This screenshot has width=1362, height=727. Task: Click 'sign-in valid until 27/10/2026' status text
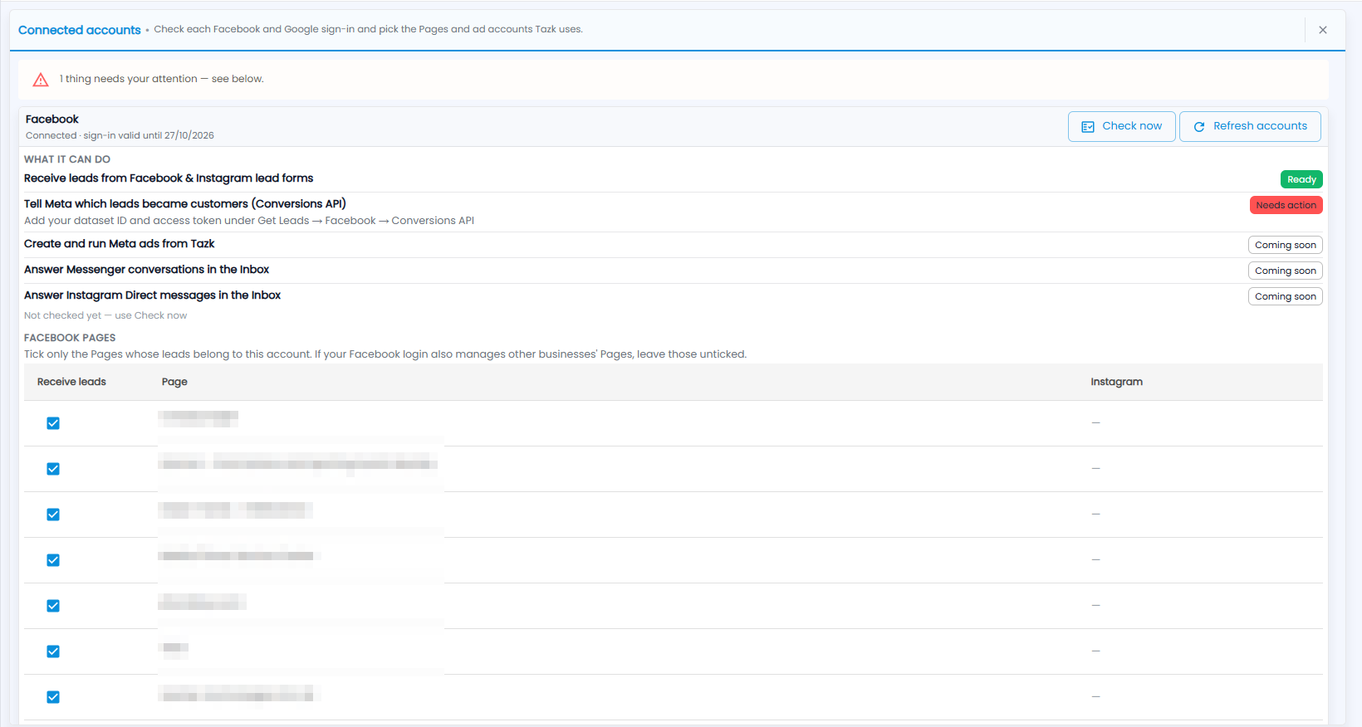pos(149,135)
